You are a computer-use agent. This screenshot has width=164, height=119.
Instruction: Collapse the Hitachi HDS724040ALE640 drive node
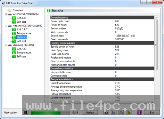pyautogui.click(x=6, y=26)
